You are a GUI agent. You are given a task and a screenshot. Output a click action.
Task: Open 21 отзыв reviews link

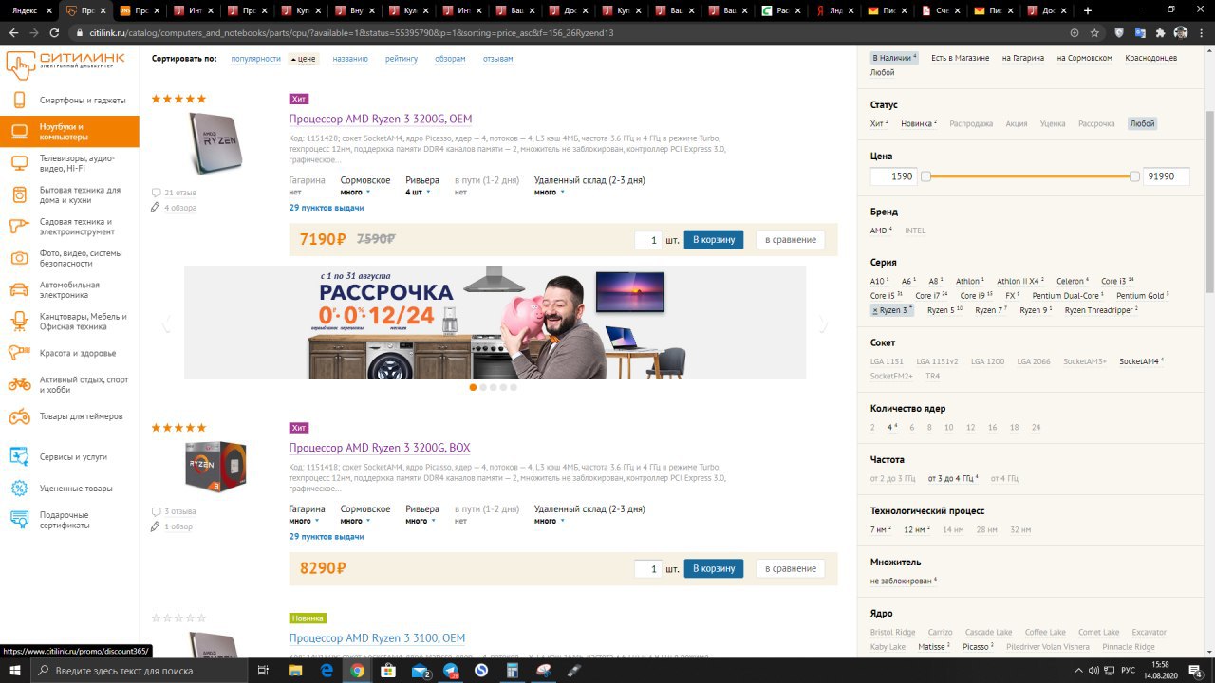[180, 193]
